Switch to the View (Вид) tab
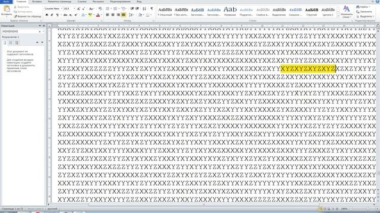This screenshot has width=380, height=213. [139, 1]
